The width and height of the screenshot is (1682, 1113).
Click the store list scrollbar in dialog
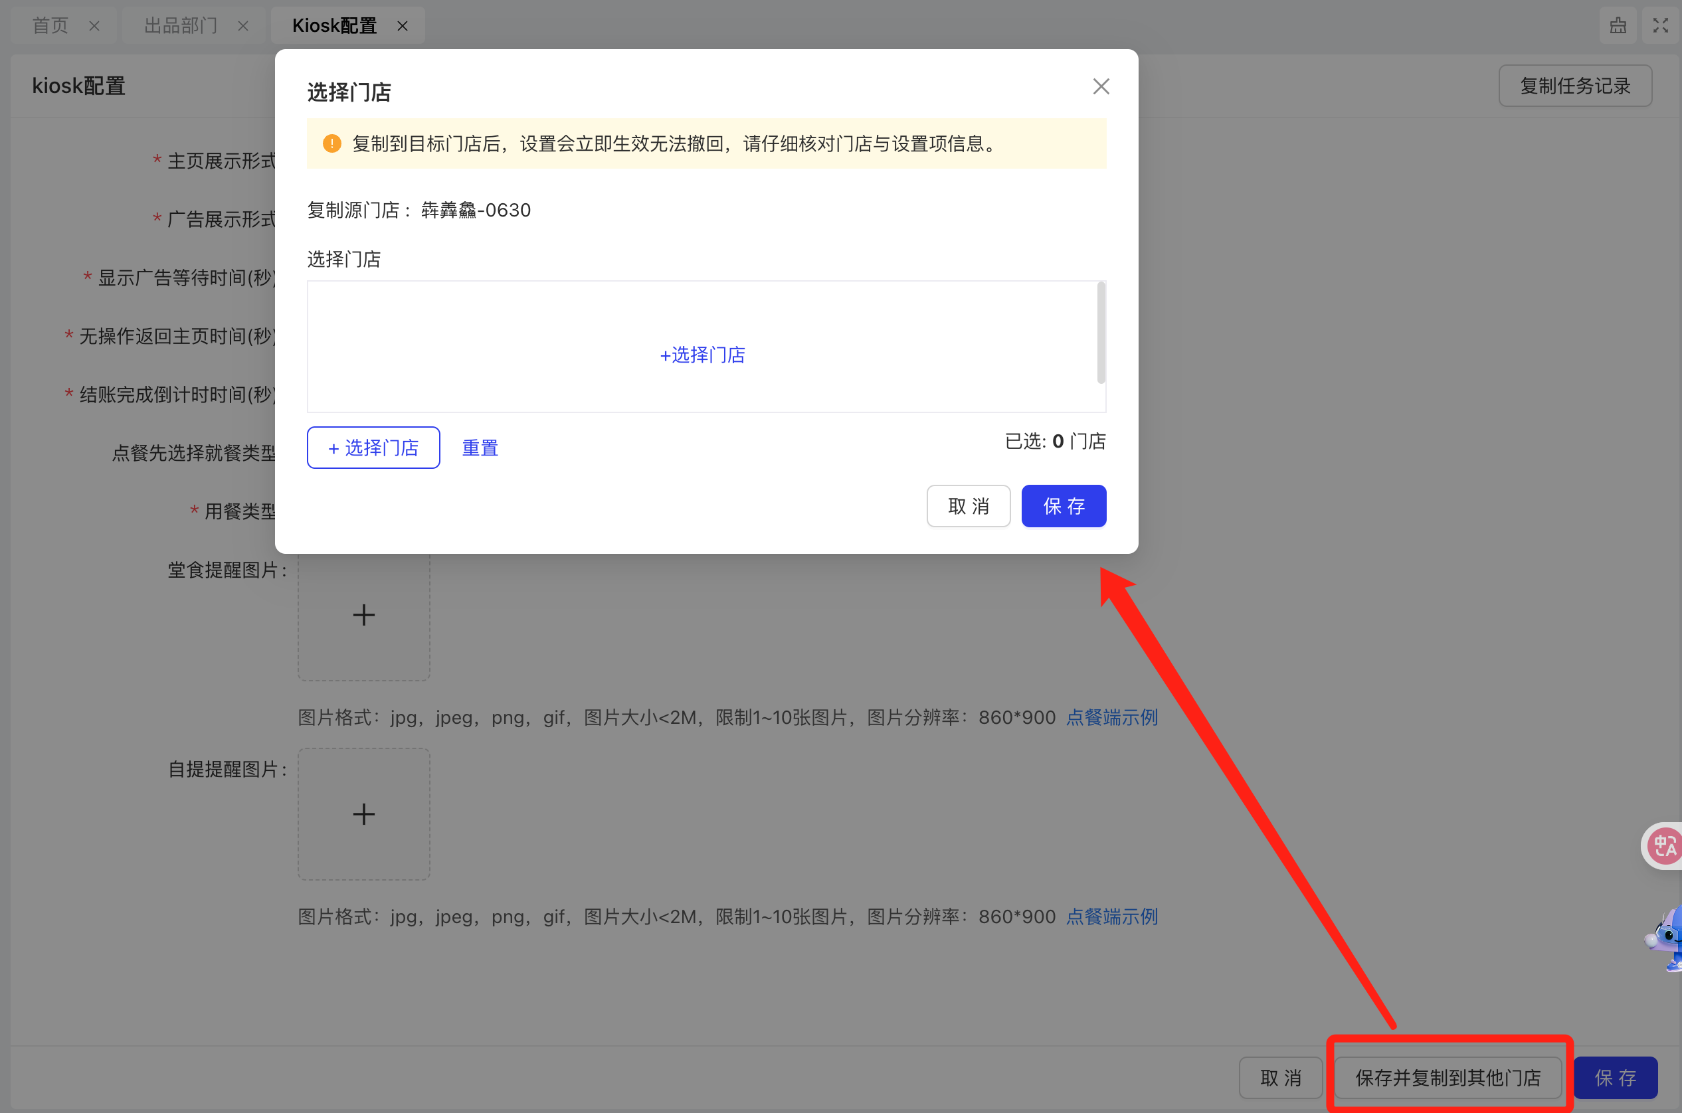1101,332
